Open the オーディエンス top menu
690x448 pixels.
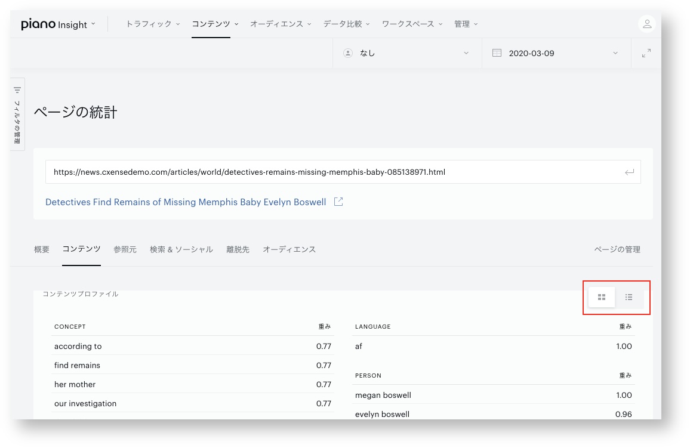[281, 24]
